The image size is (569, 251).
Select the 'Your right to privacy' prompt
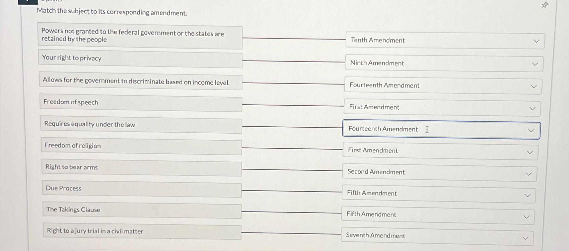(x=140, y=60)
